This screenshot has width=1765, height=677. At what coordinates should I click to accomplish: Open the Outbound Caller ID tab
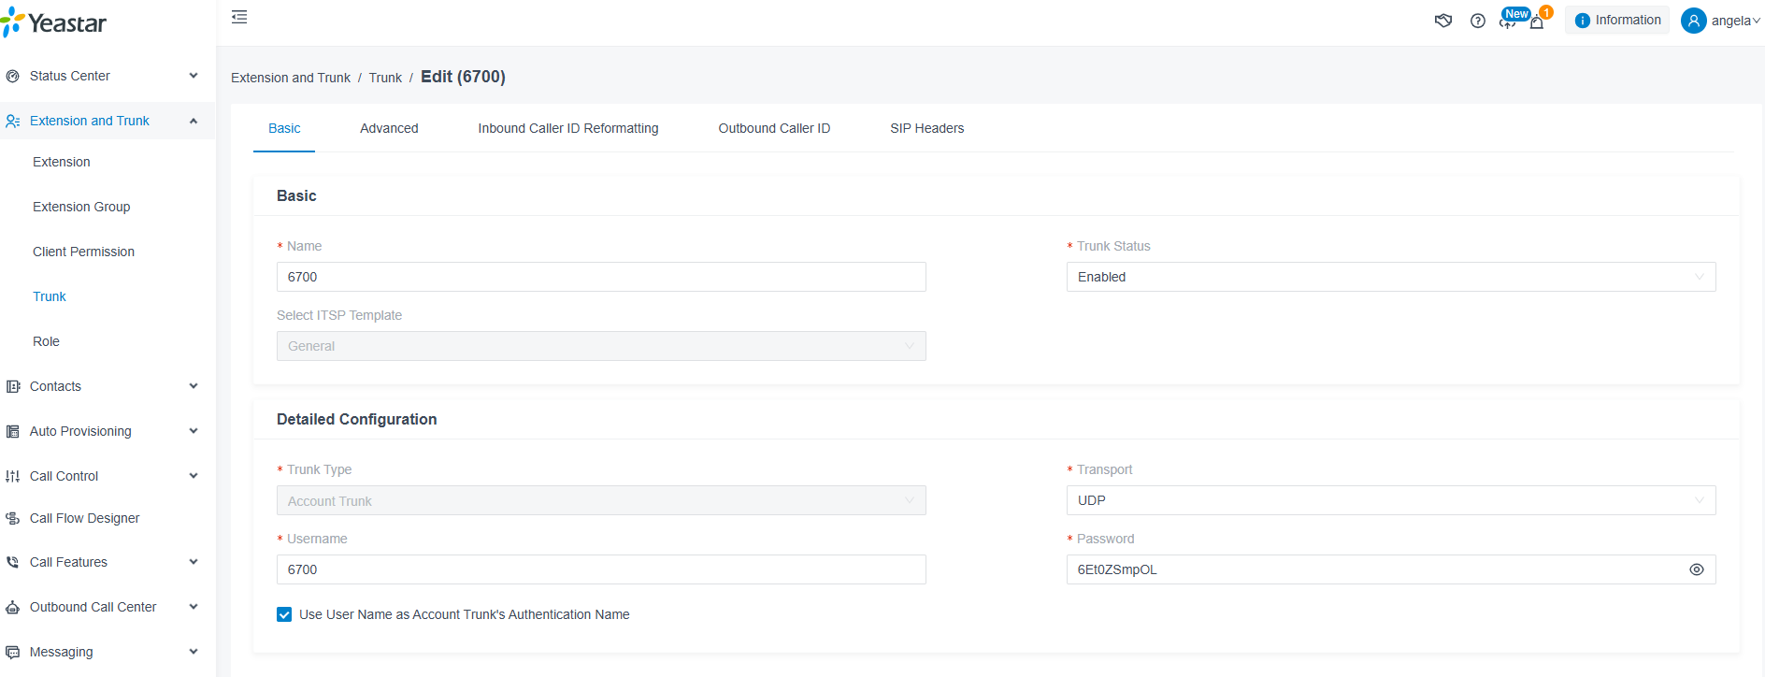(x=774, y=128)
